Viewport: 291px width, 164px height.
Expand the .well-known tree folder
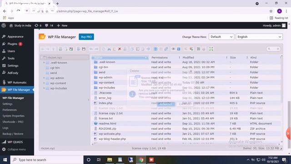(44, 63)
